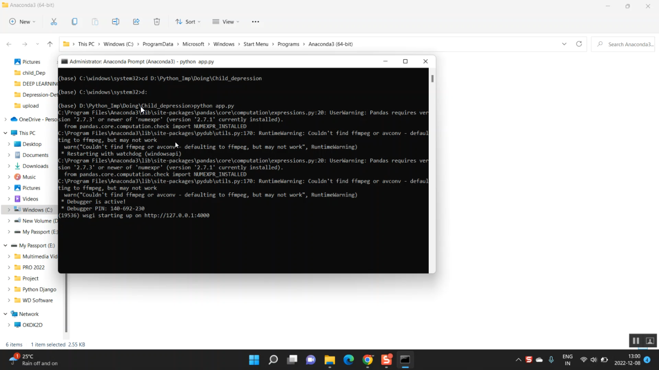
Task: Expand the Downloads tree node
Action: 9,166
